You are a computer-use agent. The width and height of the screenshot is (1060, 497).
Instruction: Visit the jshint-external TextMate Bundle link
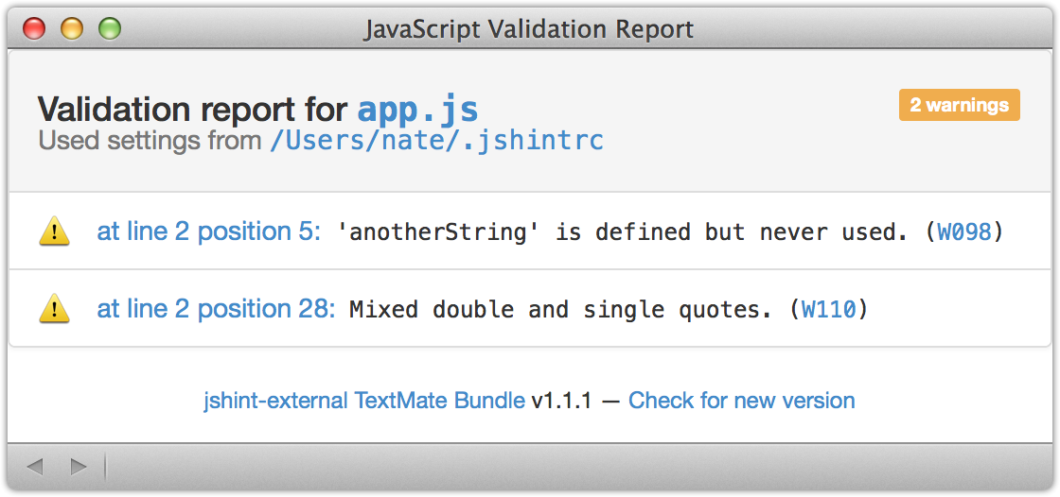363,401
